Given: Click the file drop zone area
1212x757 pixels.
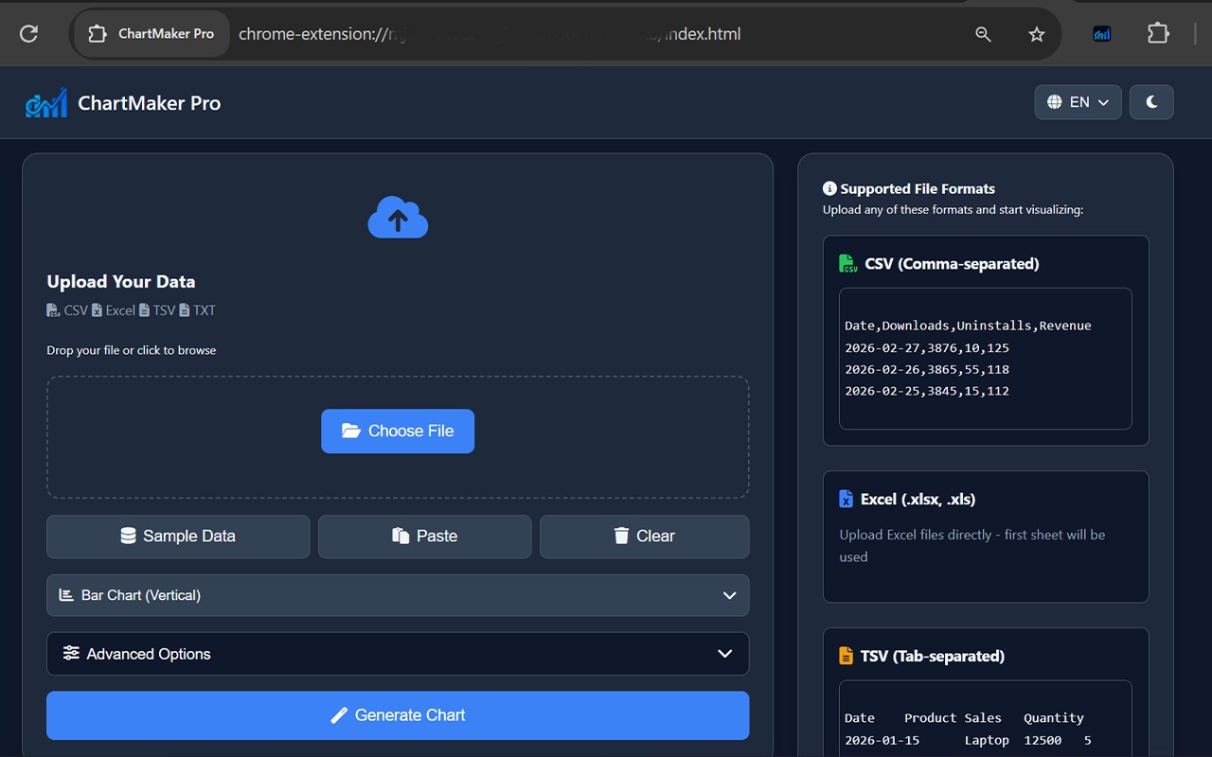Looking at the screenshot, I should [x=398, y=437].
